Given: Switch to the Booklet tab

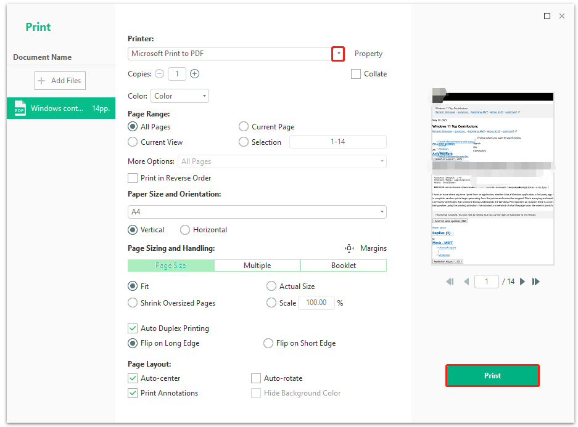Looking at the screenshot, I should (x=344, y=266).
